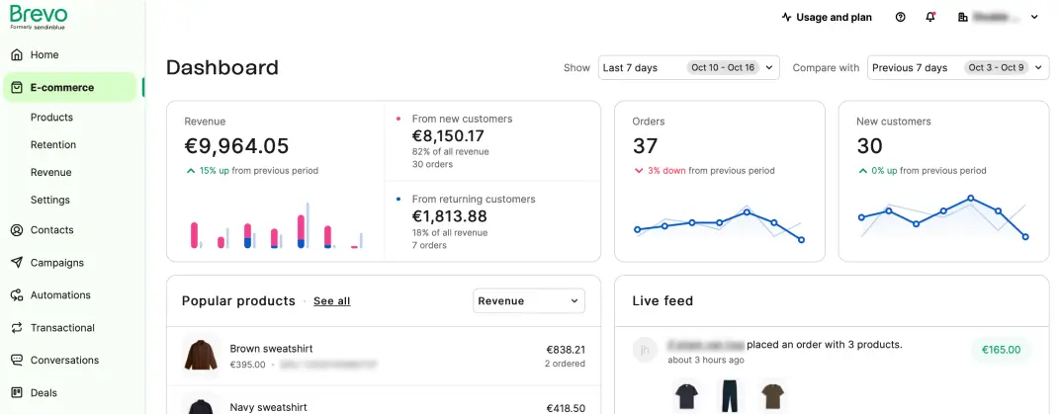This screenshot has width=1060, height=414.
Task: Expand the Previous 7 days comparison dropdown
Action: (x=957, y=68)
